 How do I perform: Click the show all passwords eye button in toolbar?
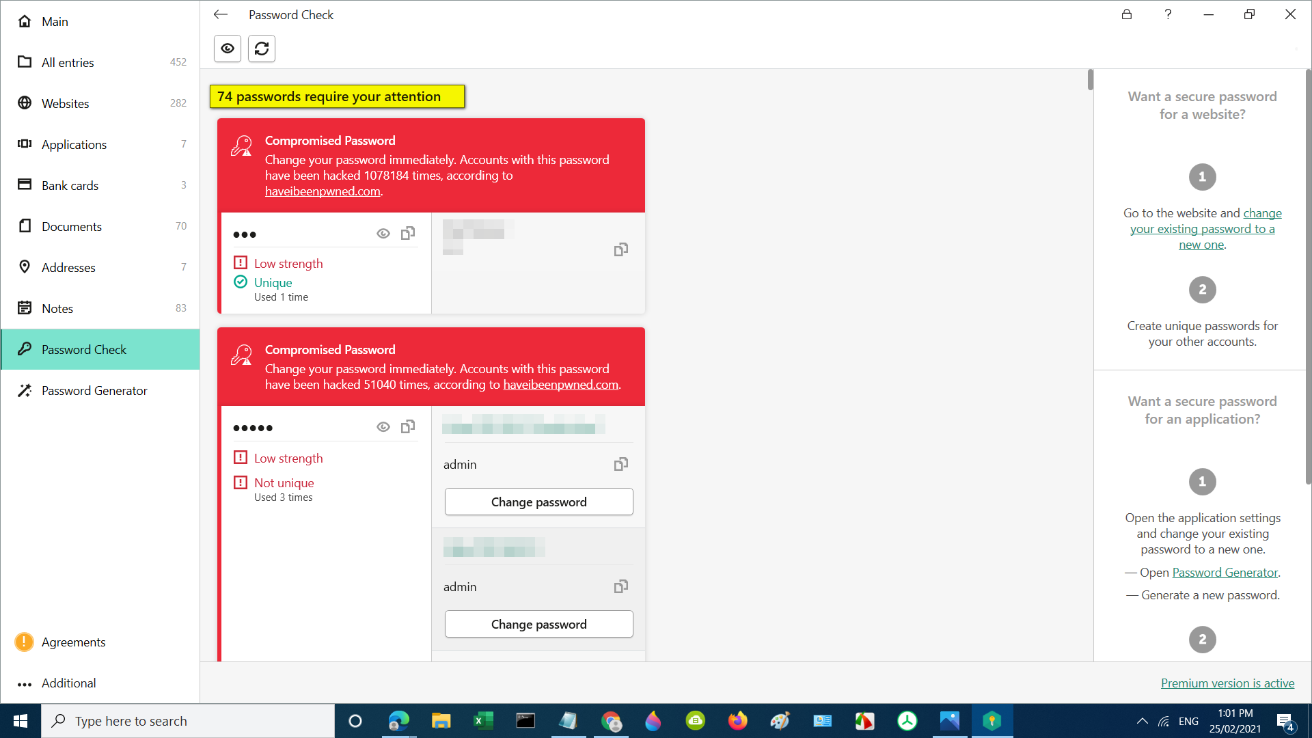228,49
